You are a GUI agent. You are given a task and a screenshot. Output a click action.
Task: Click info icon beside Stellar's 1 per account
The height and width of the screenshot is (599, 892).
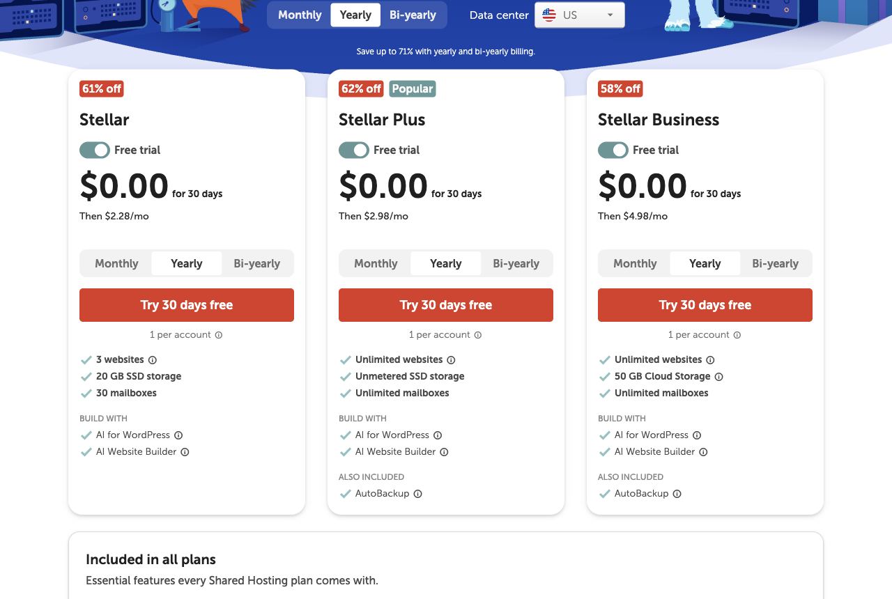click(x=219, y=335)
